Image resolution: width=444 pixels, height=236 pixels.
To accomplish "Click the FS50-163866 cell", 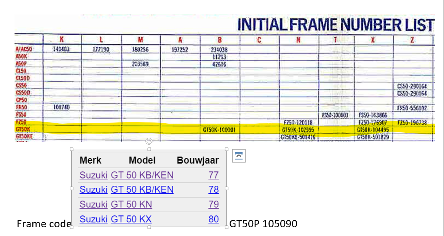I will [x=373, y=115].
